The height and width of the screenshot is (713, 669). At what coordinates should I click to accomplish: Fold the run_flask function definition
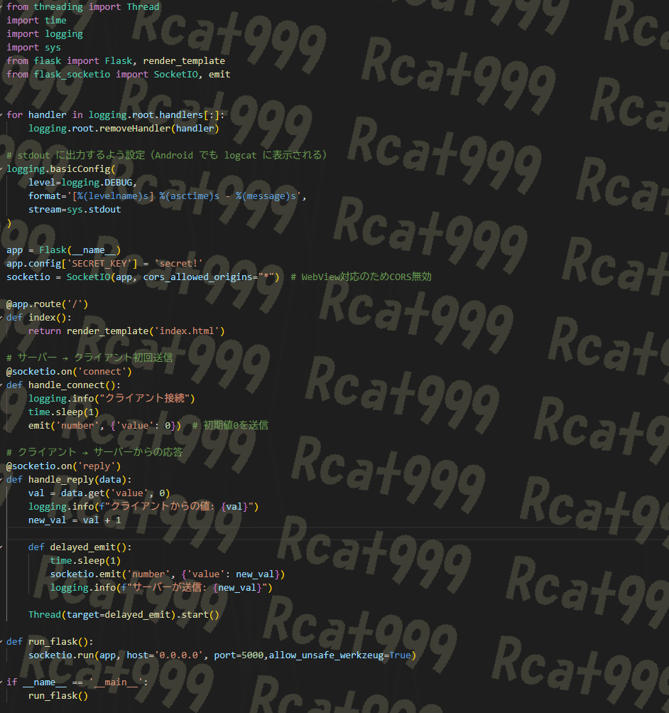(3, 641)
